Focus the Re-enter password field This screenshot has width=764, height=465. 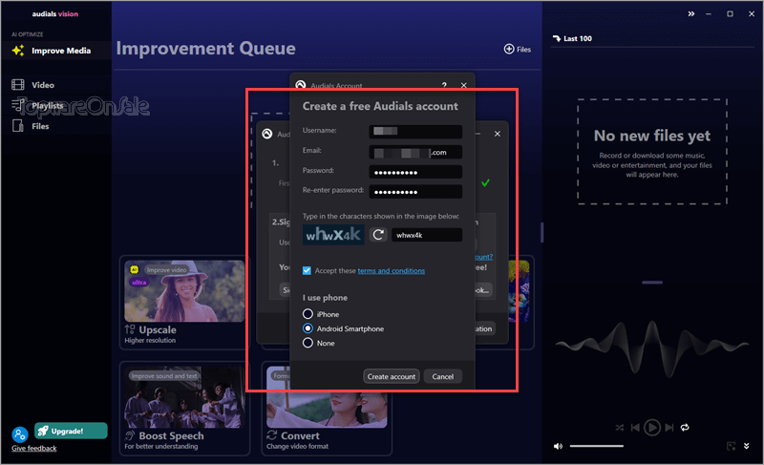coord(415,191)
